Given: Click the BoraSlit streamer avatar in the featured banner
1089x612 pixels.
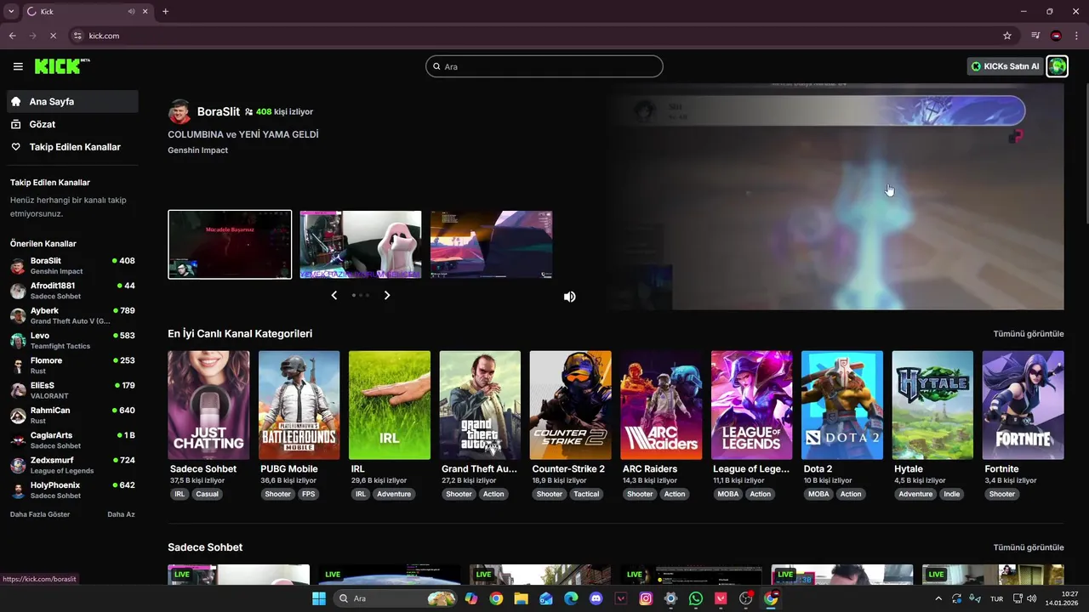Looking at the screenshot, I should point(180,111).
